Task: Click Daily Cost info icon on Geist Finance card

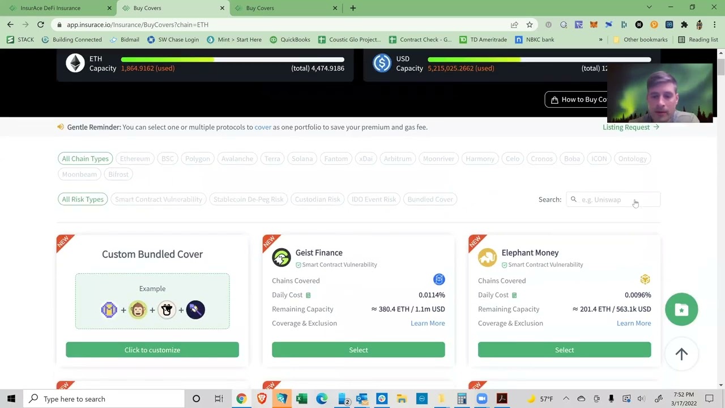Action: pos(308,295)
